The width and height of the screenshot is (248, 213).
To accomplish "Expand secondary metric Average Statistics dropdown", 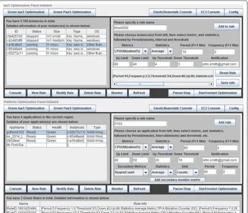I will (x=171, y=172).
